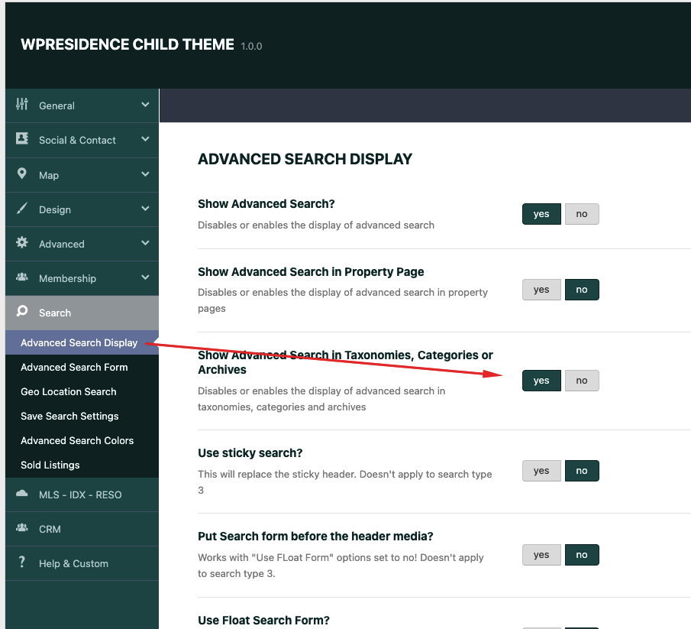The height and width of the screenshot is (629, 691).
Task: Choose yes for search in Taxonomies, Categories or Archives
Action: (x=541, y=381)
